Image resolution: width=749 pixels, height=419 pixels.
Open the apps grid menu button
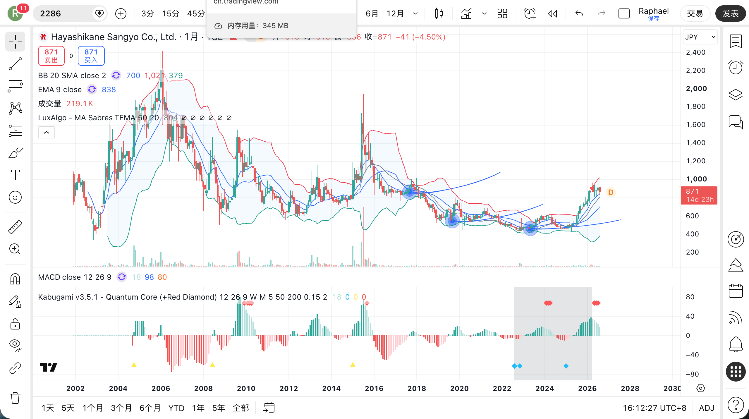[x=736, y=372]
